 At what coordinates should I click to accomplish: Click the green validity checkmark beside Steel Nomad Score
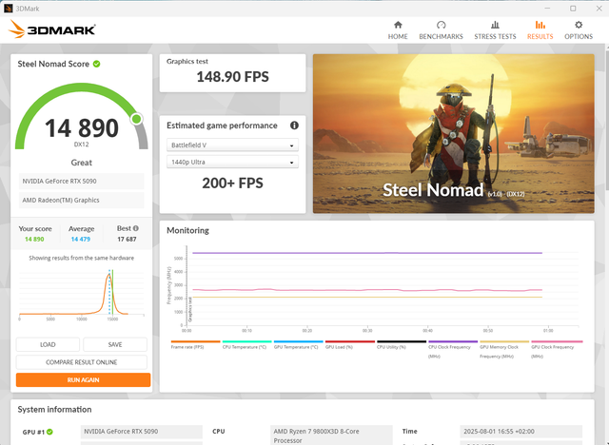[97, 64]
